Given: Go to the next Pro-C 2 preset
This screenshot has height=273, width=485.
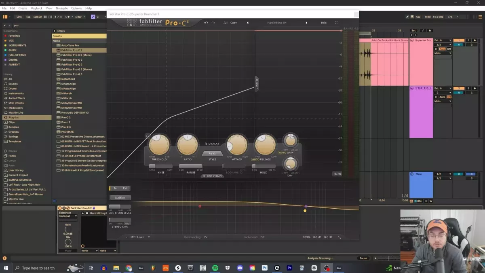Looking at the screenshot, I should pyautogui.click(x=306, y=23).
